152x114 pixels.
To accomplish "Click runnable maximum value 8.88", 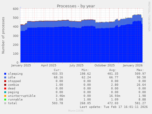I will click(x=142, y=100).
